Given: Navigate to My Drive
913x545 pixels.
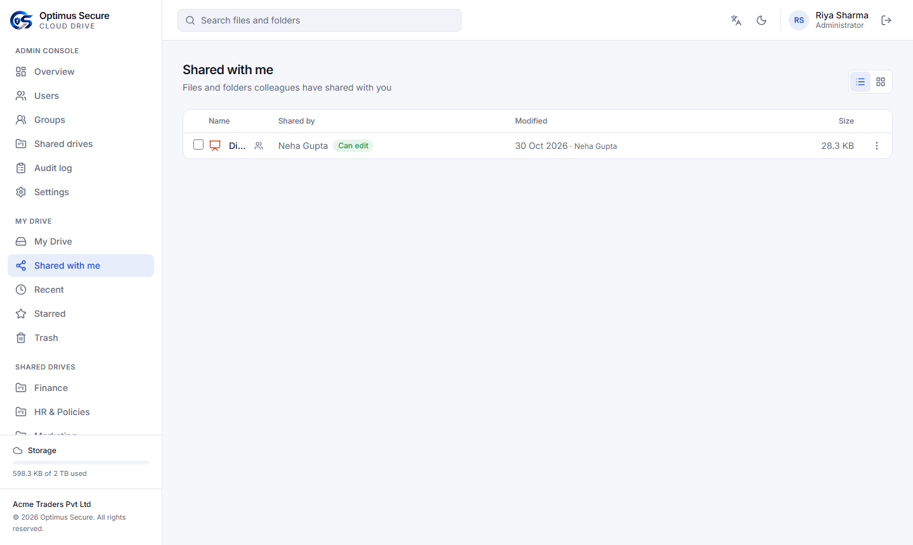Looking at the screenshot, I should [81, 241].
